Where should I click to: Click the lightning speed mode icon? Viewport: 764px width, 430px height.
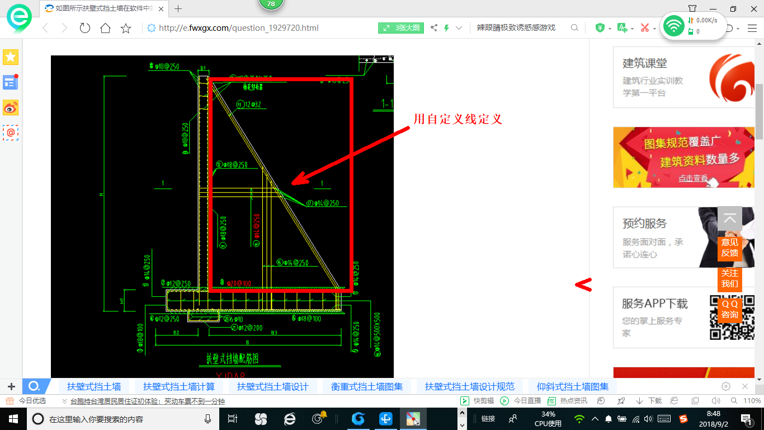(446, 28)
